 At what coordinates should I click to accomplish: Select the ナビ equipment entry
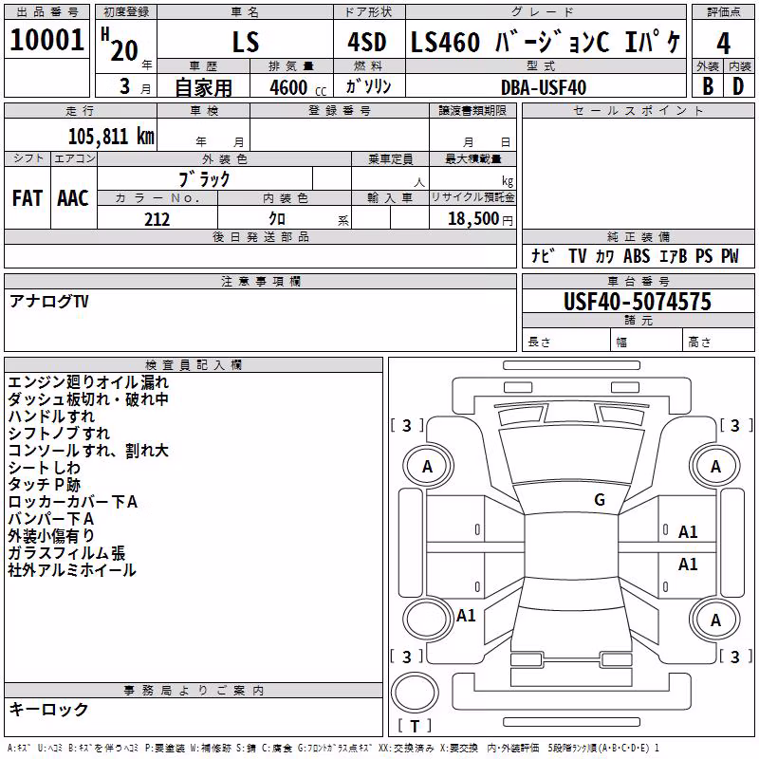[x=543, y=255]
